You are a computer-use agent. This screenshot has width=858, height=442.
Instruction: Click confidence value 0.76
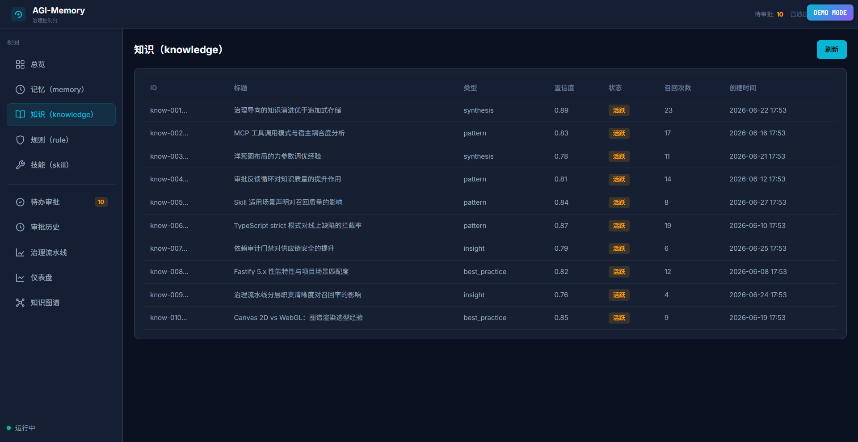(561, 295)
